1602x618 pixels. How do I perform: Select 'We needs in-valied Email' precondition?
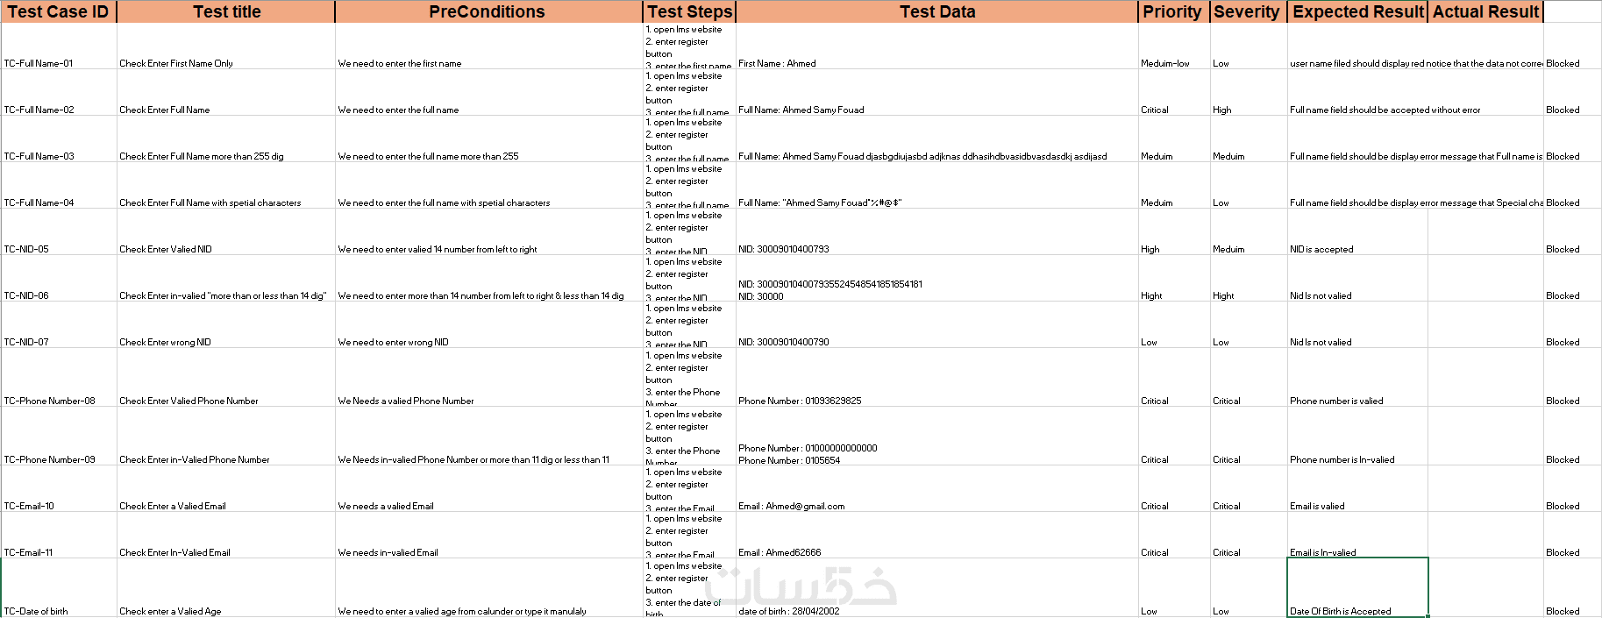coord(488,535)
